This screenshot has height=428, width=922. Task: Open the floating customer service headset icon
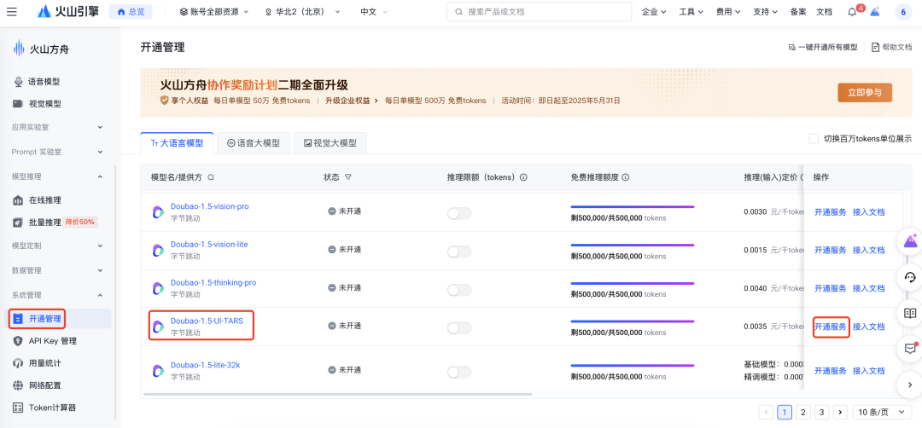tap(910, 277)
